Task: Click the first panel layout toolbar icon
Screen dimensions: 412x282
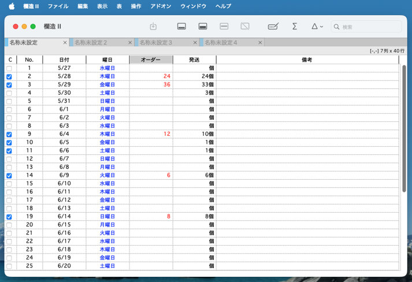Action: pos(181,27)
